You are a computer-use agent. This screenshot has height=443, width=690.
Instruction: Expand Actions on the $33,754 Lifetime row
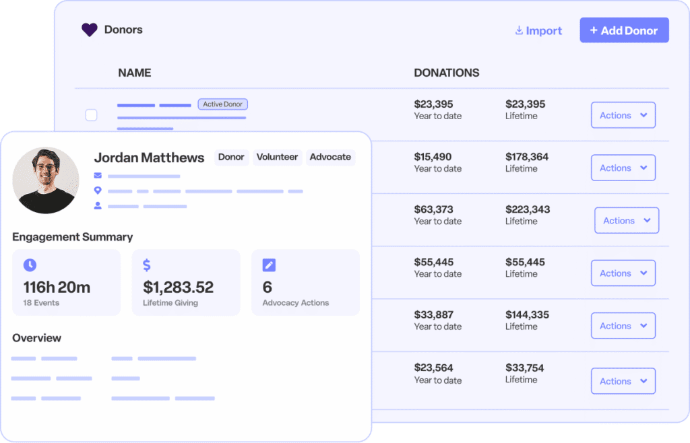[x=623, y=380]
